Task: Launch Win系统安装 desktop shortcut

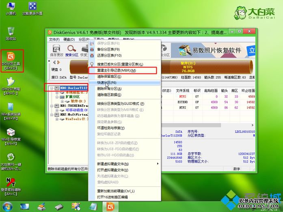Action: coord(11,111)
